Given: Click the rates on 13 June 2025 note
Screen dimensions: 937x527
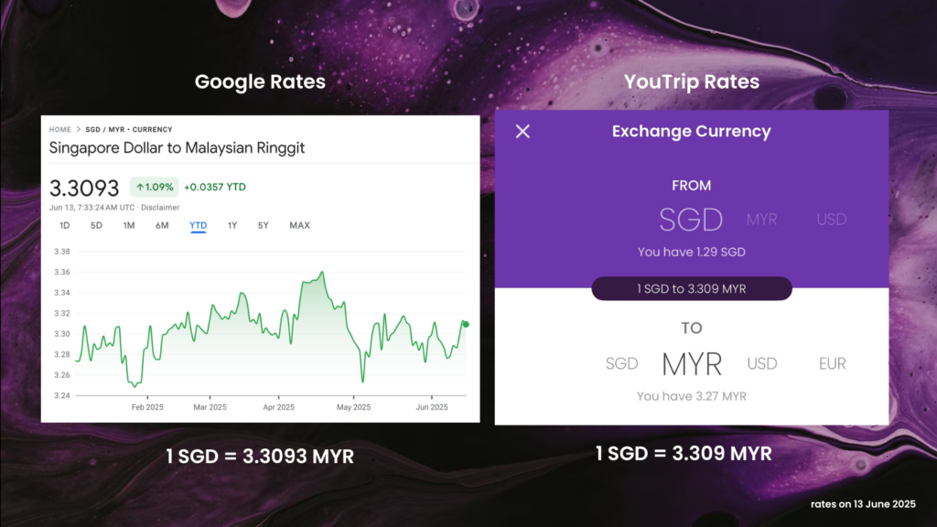Looking at the screenshot, I should [863, 504].
